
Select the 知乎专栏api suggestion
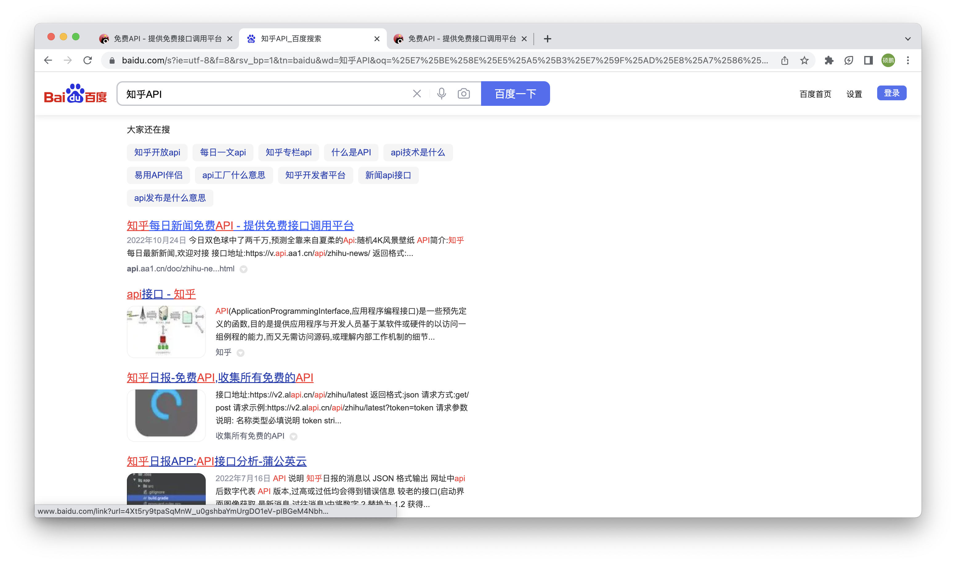[289, 153]
